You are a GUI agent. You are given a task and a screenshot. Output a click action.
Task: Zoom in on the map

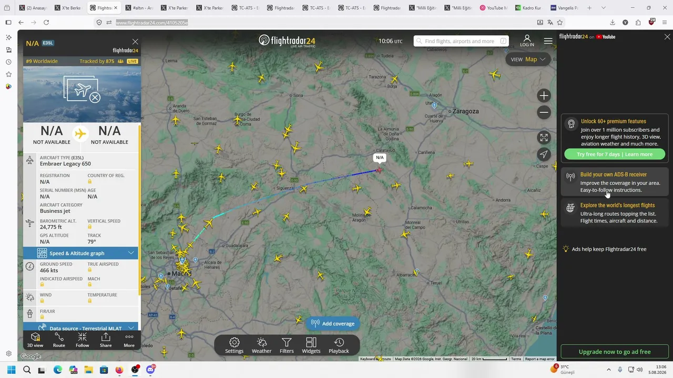click(544, 96)
